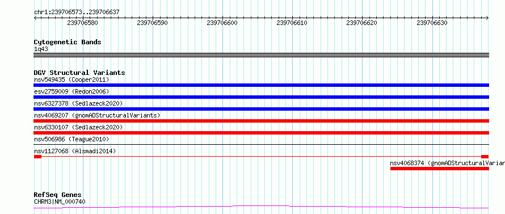Click the chr1:239706573..239706637 region label

pos(77,12)
